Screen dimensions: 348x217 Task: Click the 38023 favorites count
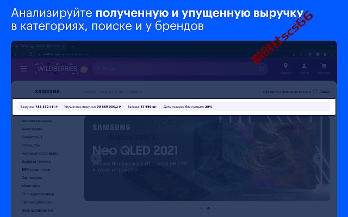(325, 92)
